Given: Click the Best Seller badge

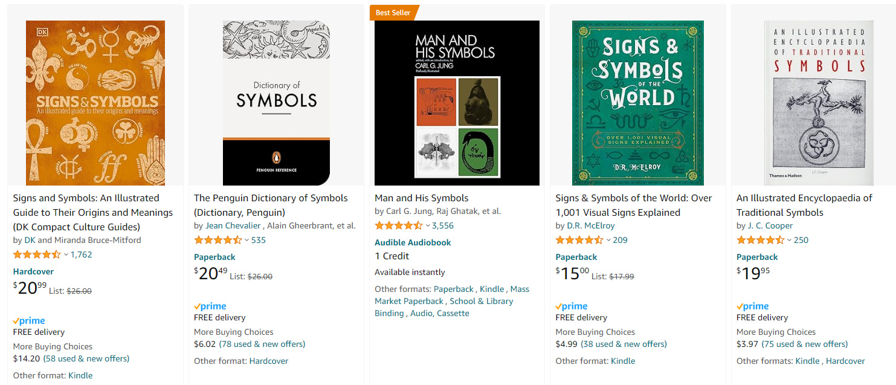Looking at the screenshot, I should point(393,13).
